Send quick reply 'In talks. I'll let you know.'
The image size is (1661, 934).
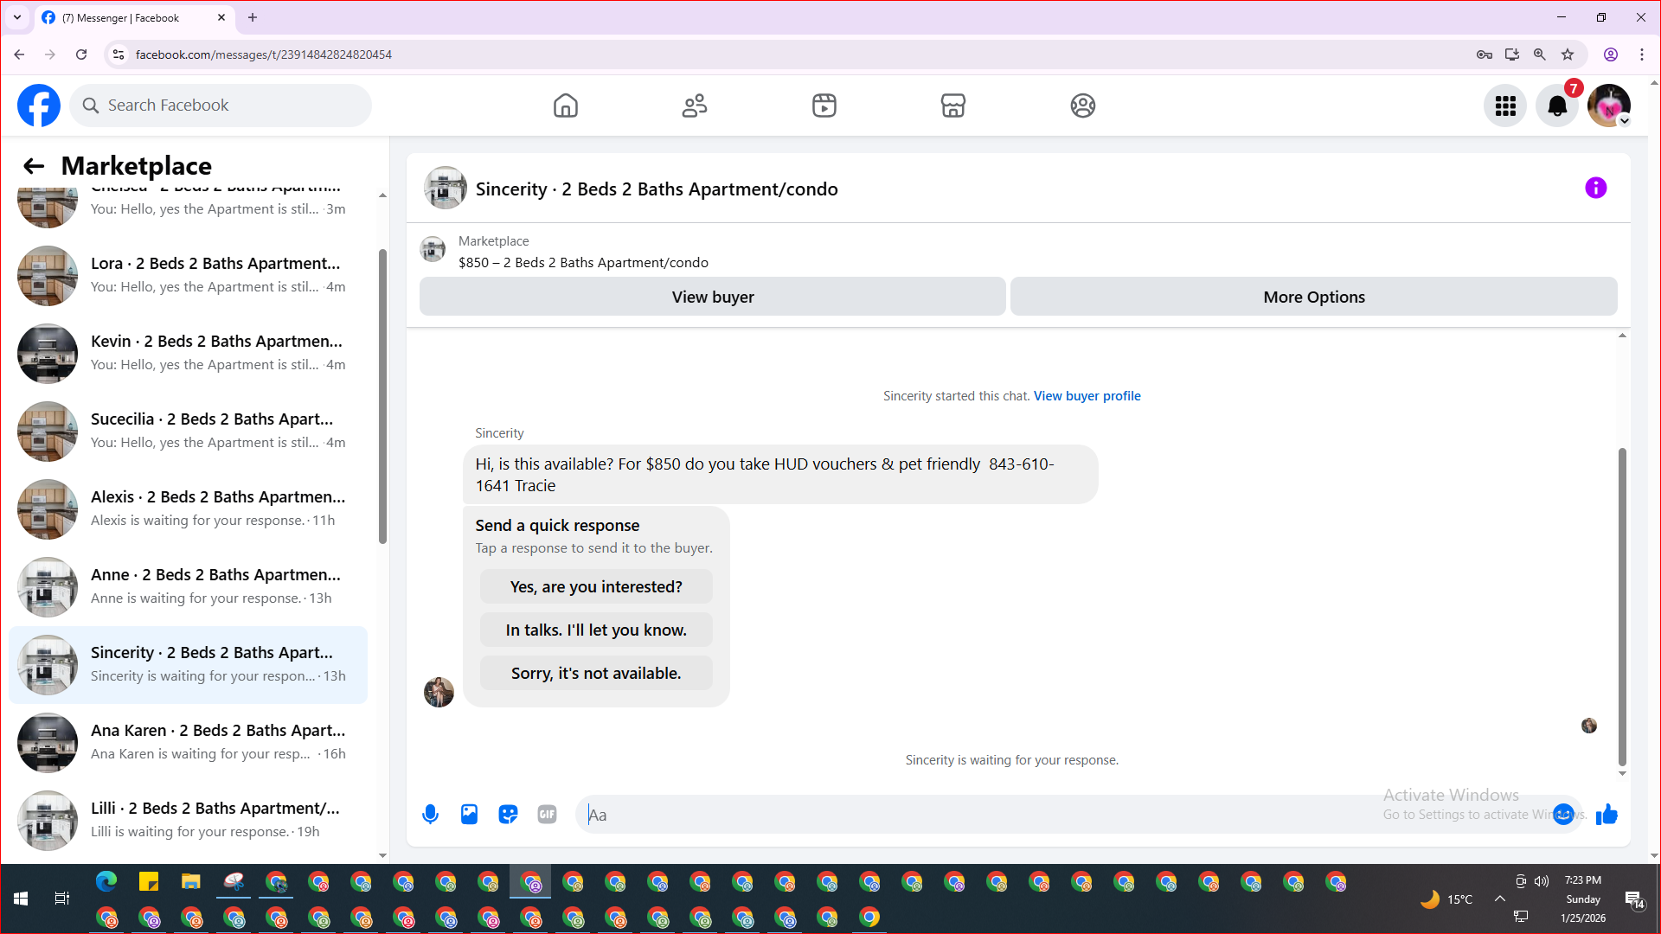tap(596, 630)
